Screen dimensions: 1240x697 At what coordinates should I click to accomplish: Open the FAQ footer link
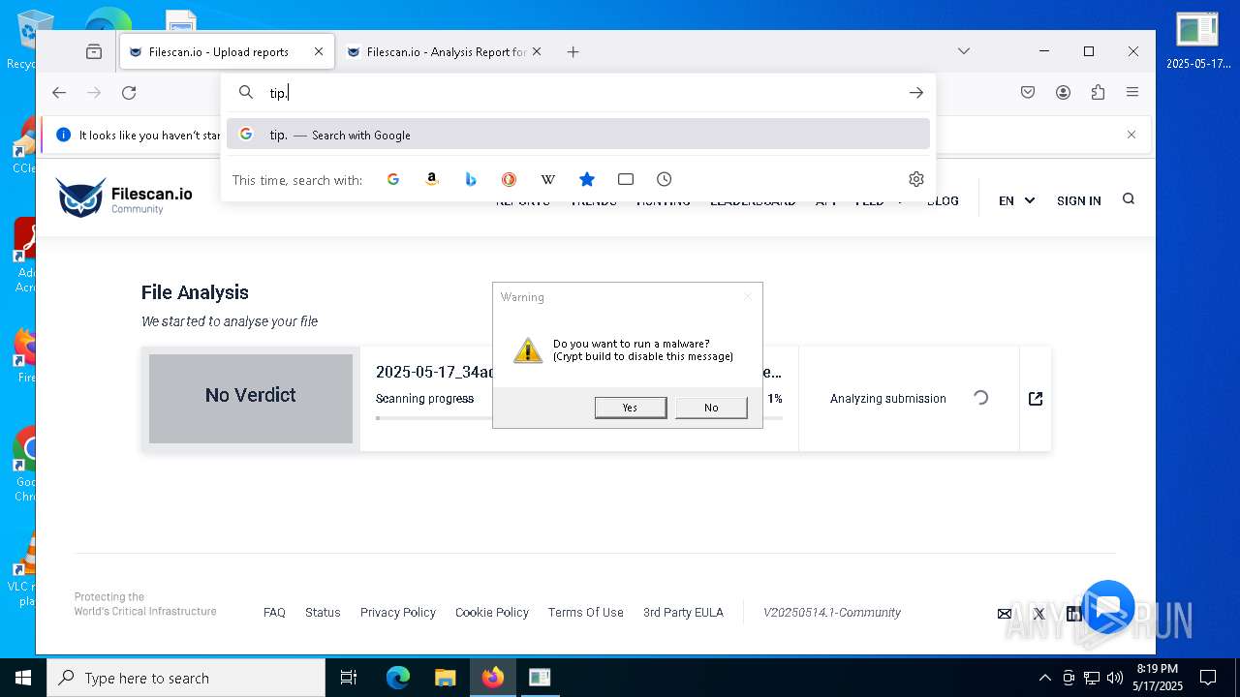(274, 613)
